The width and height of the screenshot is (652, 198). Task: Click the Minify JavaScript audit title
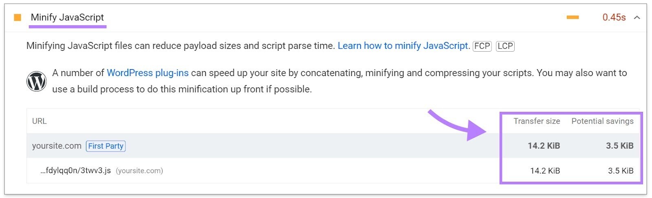(67, 17)
